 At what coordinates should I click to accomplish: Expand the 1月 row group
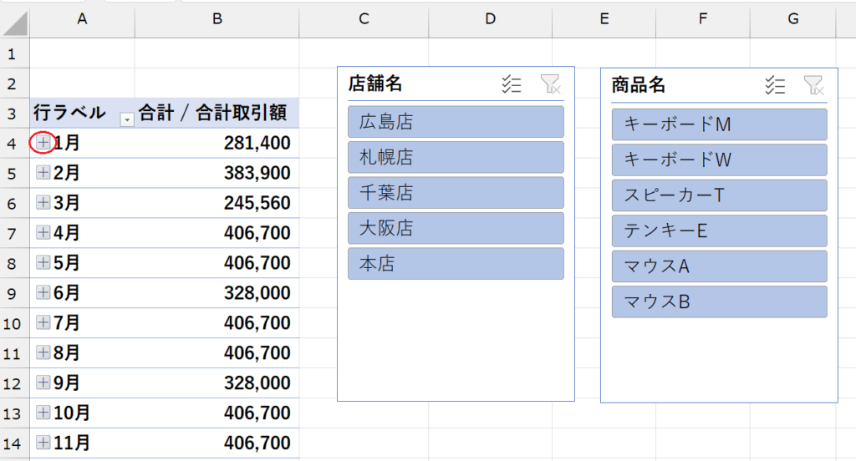click(43, 143)
